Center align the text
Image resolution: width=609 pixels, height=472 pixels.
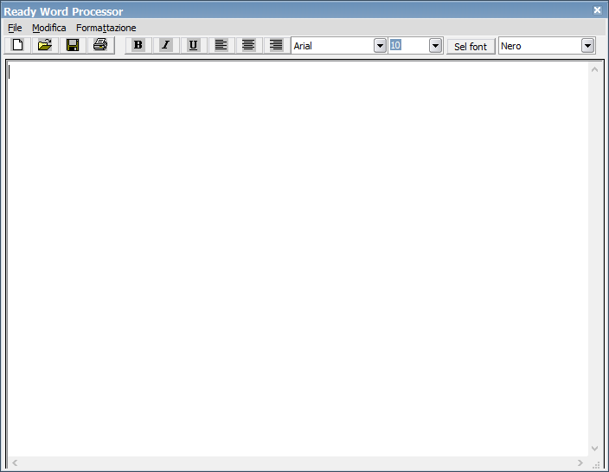[x=248, y=46]
